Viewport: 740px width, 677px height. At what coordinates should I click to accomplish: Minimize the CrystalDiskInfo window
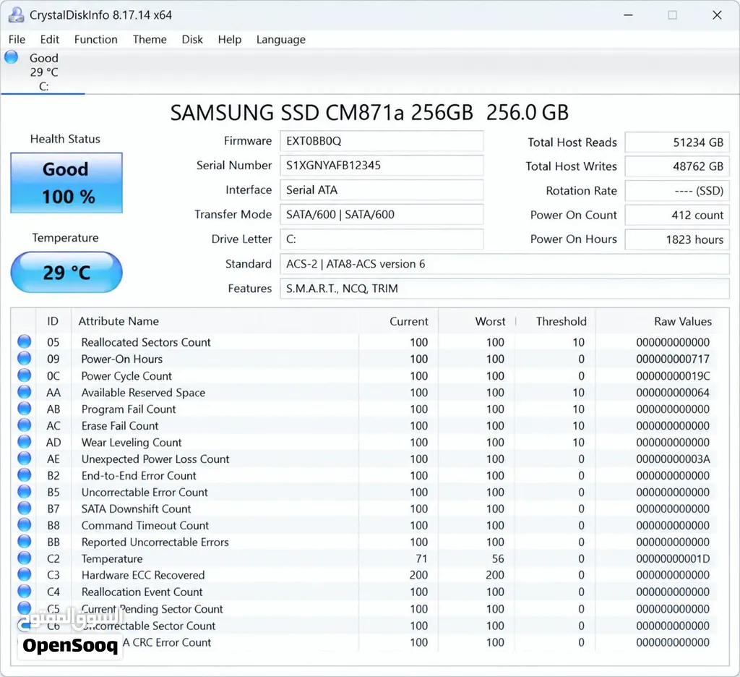[628, 15]
